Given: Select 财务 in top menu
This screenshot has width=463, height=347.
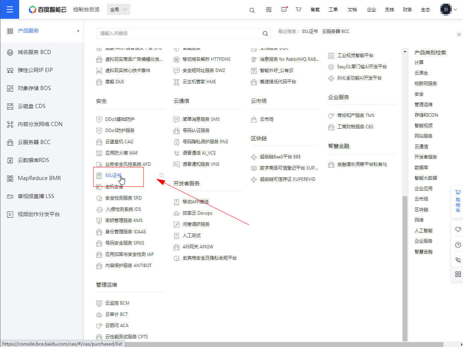Looking at the screenshot, I should [x=407, y=10].
